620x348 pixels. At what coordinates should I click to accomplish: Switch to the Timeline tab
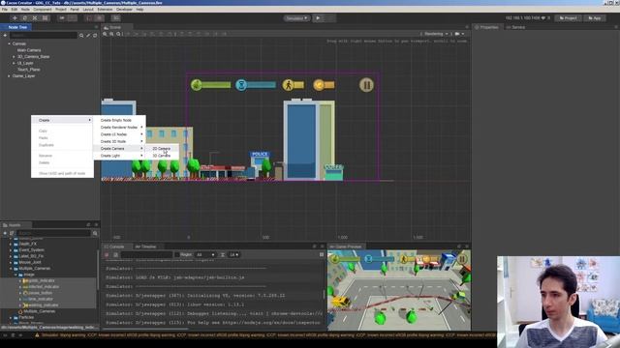pos(145,246)
